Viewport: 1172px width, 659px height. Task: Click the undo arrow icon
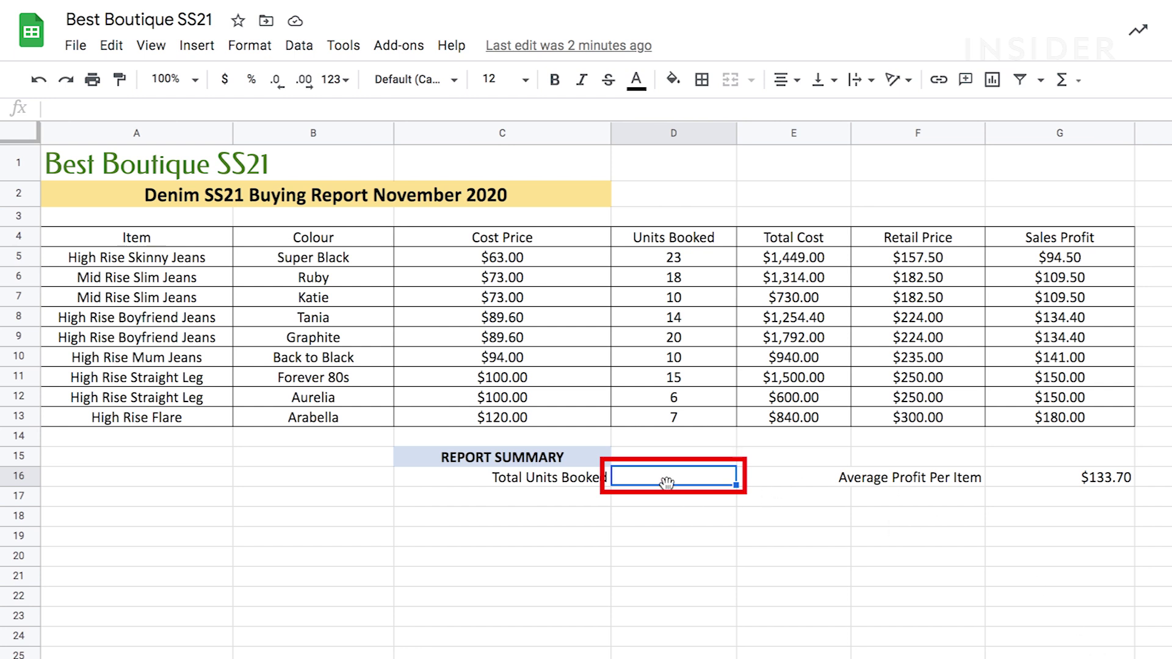38,80
